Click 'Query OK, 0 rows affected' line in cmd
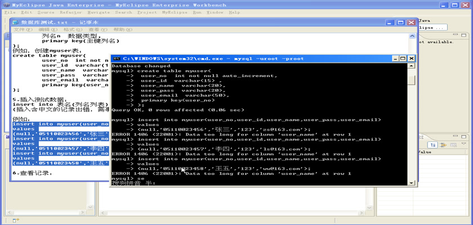 click(x=178, y=110)
